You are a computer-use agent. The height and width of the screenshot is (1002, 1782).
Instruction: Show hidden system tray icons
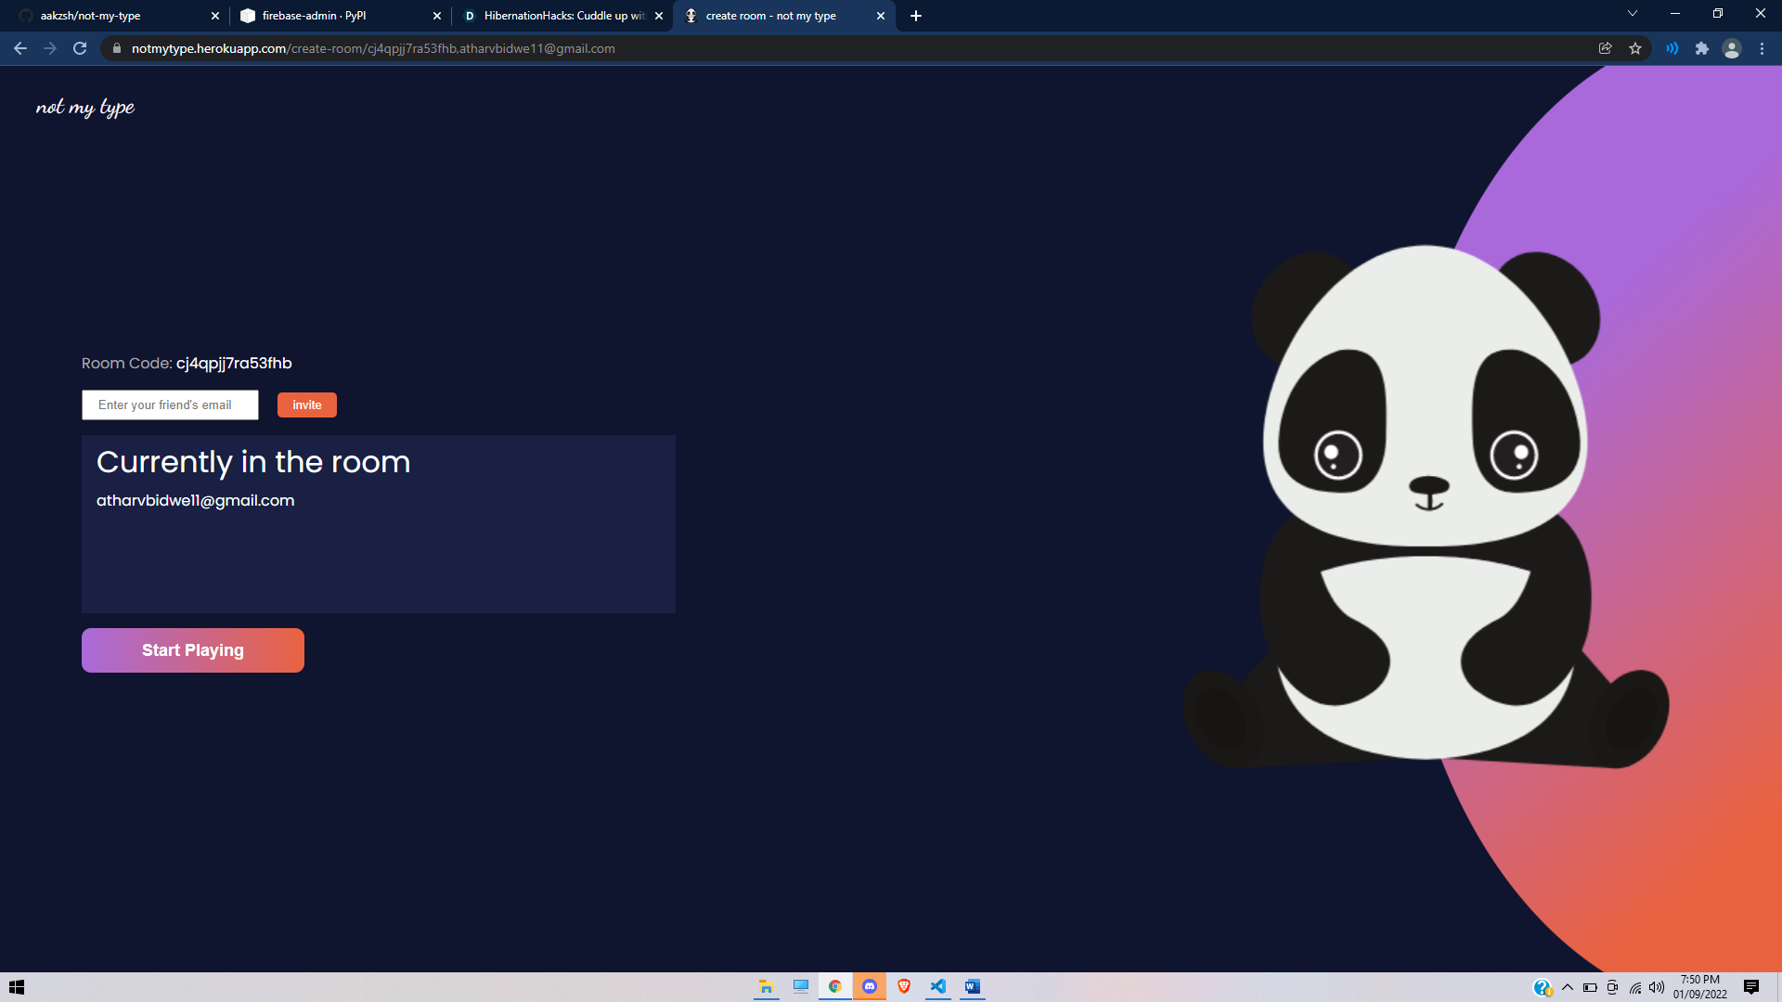1568,987
